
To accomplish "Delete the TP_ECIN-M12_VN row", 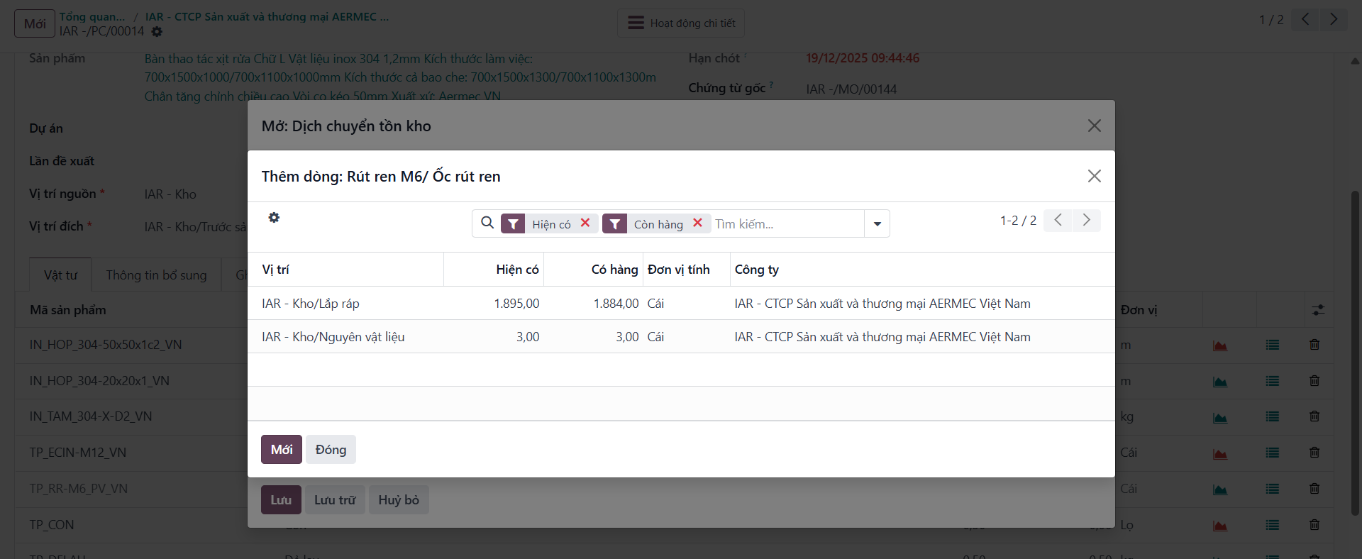I will pyautogui.click(x=1314, y=453).
